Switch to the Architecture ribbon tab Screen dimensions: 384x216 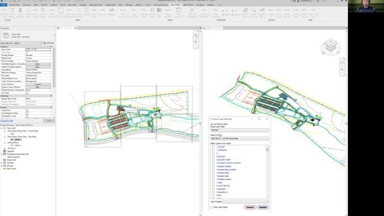tap(14, 5)
